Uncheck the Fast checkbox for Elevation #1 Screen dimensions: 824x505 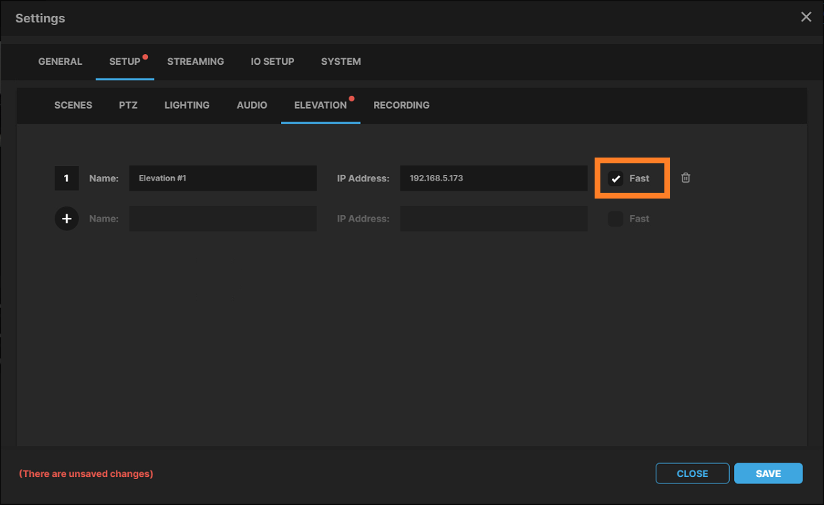615,178
